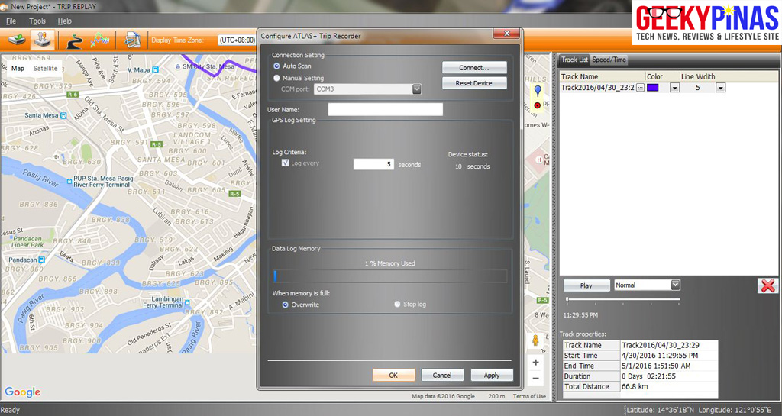
Task: Select Stop log when memory is full
Action: 397,304
